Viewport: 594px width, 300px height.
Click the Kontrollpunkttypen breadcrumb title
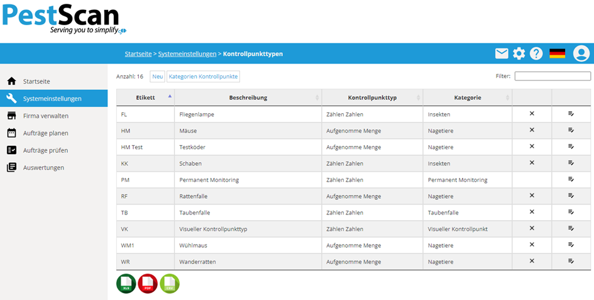pyautogui.click(x=253, y=54)
